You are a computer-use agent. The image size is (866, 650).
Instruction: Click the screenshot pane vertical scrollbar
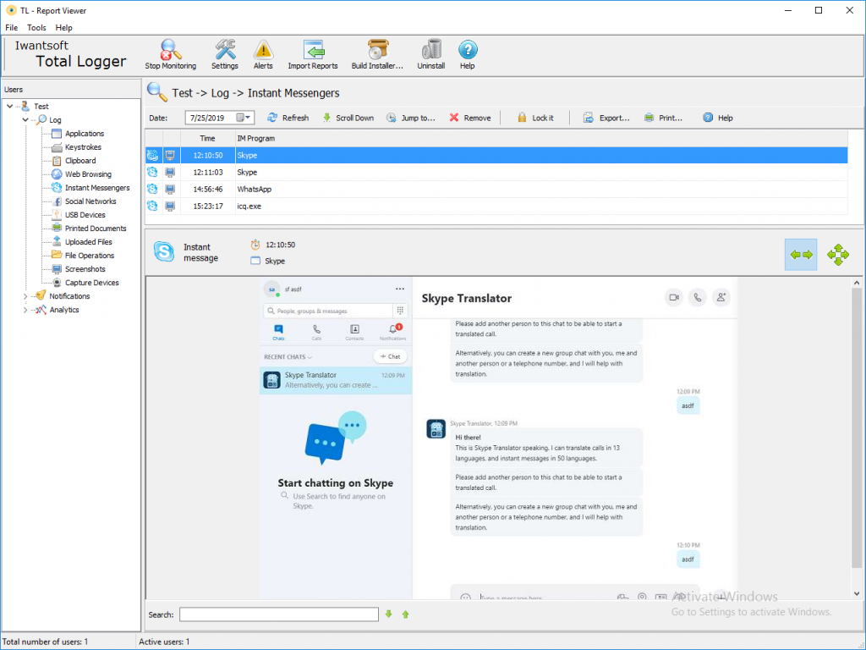click(857, 423)
